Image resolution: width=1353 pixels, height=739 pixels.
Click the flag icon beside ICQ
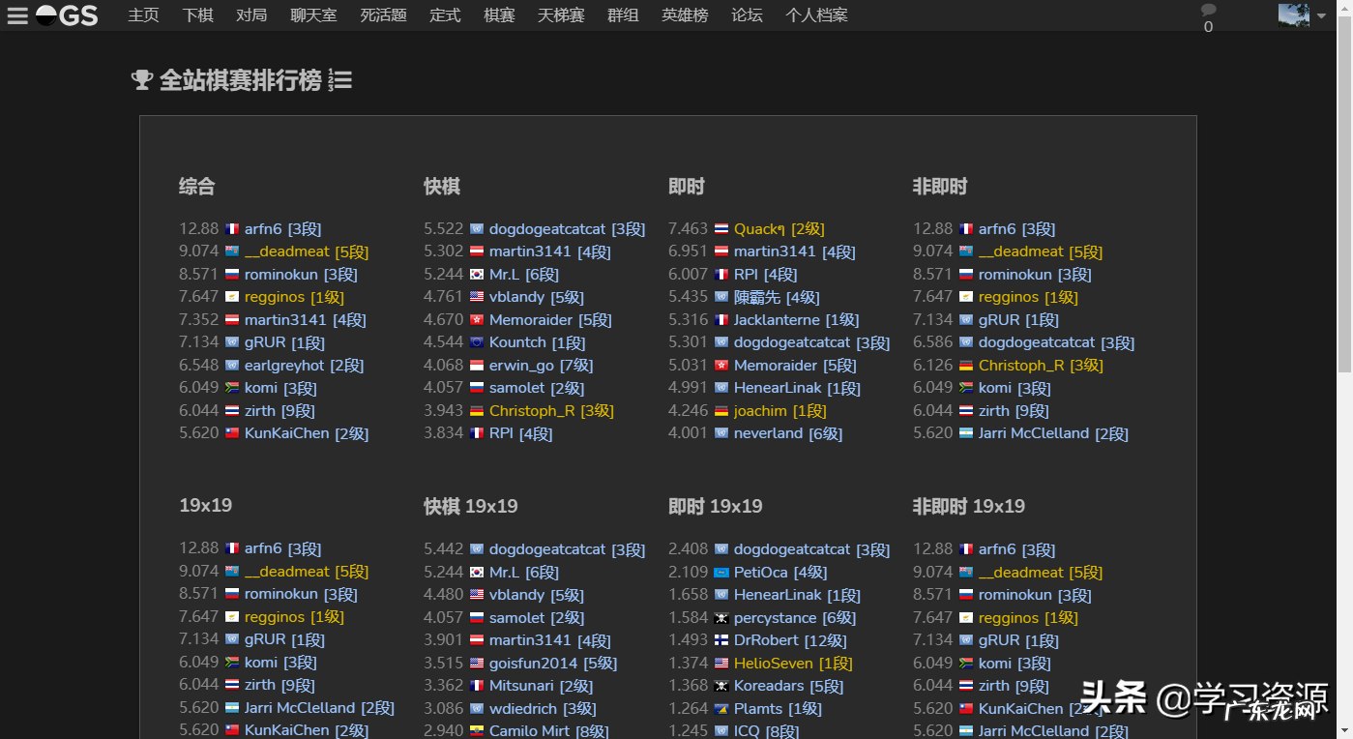click(721, 731)
